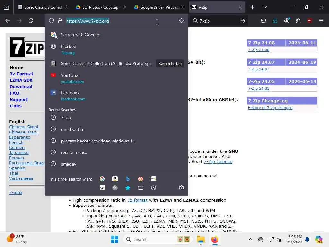Open the 7z Format sidebar link
This screenshot has height=247, width=329.
pos(22,74)
